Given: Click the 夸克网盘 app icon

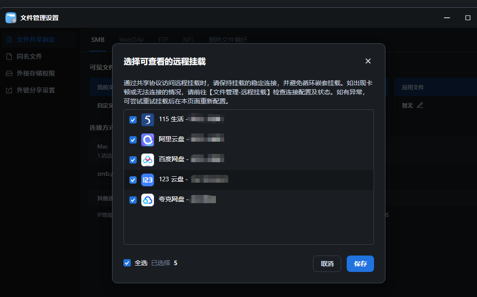Looking at the screenshot, I should coord(148,200).
